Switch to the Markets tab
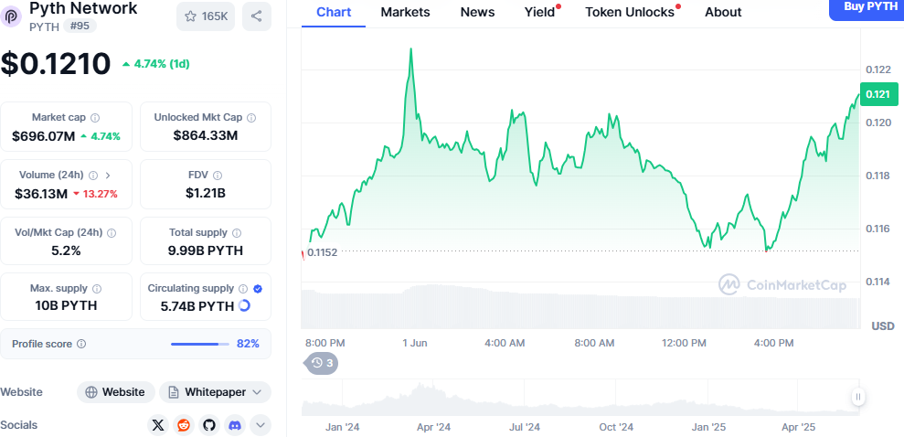This screenshot has height=437, width=904. tap(405, 12)
